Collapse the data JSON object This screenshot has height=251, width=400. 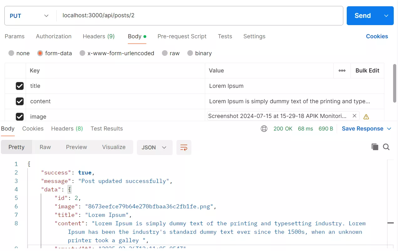(x=70, y=190)
